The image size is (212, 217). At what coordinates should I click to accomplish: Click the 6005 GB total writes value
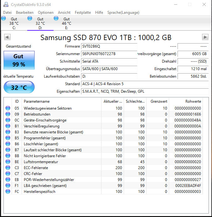point(193,54)
